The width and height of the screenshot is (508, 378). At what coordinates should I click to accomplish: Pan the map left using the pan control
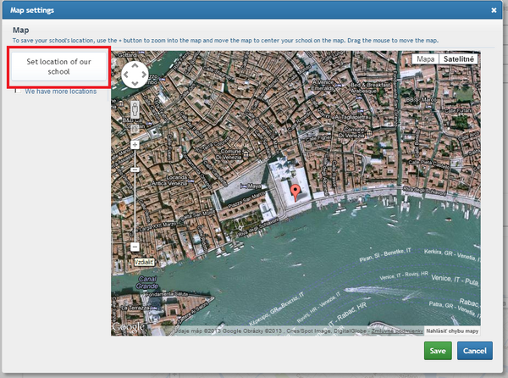(125, 75)
